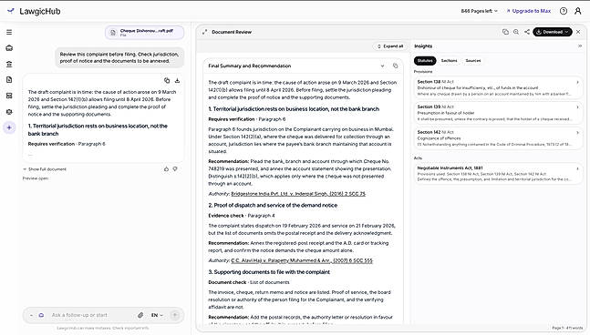Open the Pages left dropdown
The width and height of the screenshot is (590, 335).
pyautogui.click(x=479, y=11)
